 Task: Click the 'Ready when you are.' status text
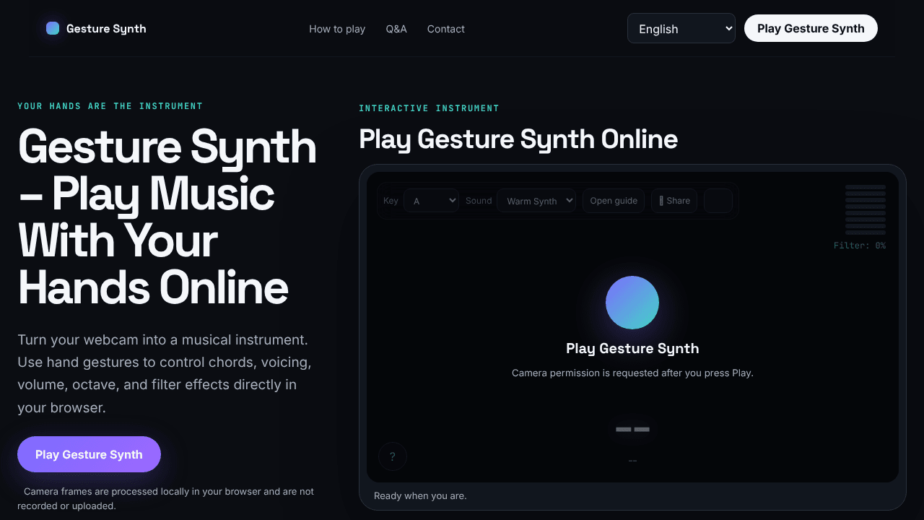point(420,495)
